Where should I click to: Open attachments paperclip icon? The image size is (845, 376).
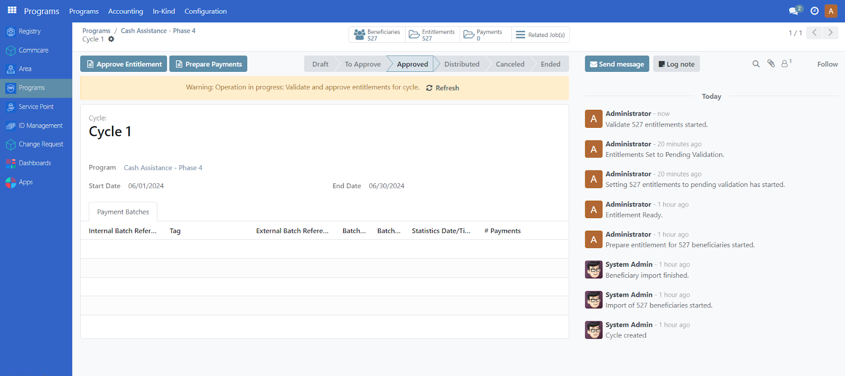tap(771, 64)
